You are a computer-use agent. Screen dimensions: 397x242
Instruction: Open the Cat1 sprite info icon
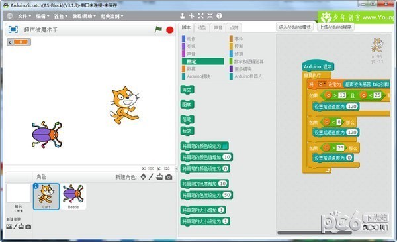[x=36, y=186]
